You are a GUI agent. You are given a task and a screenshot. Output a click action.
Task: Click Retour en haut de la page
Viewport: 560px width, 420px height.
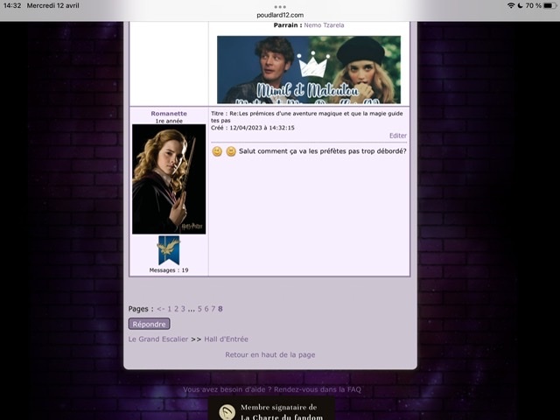pos(270,354)
